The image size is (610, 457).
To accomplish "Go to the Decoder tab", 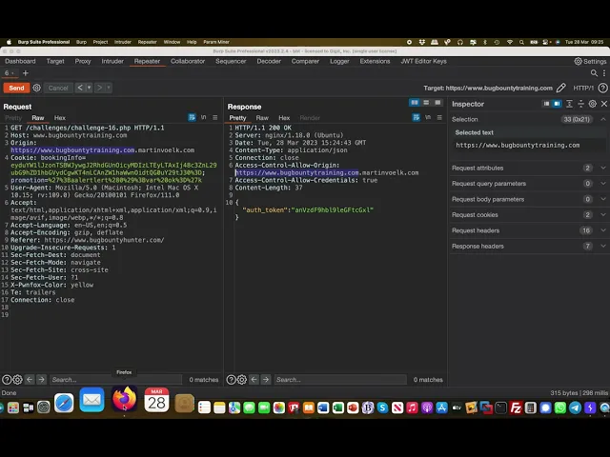I will [x=269, y=61].
